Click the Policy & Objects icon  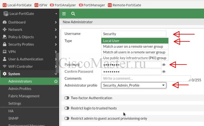pyautogui.click(x=4, y=37)
